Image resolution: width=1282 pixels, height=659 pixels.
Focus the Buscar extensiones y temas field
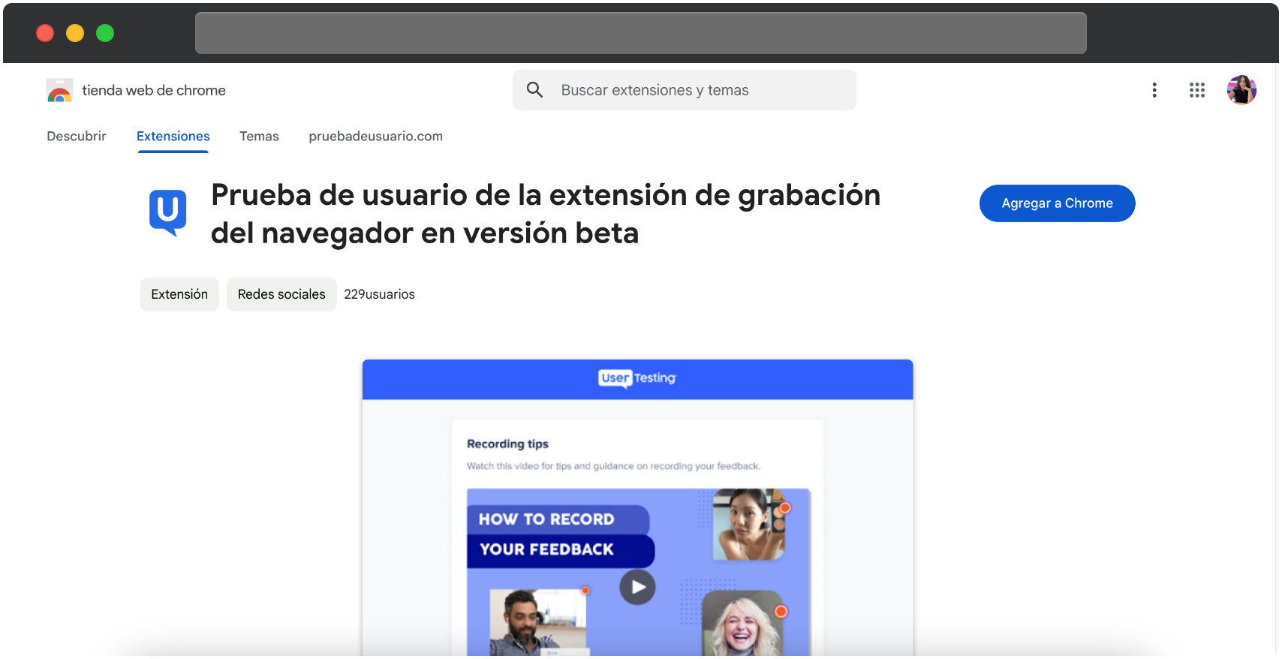[x=685, y=90]
